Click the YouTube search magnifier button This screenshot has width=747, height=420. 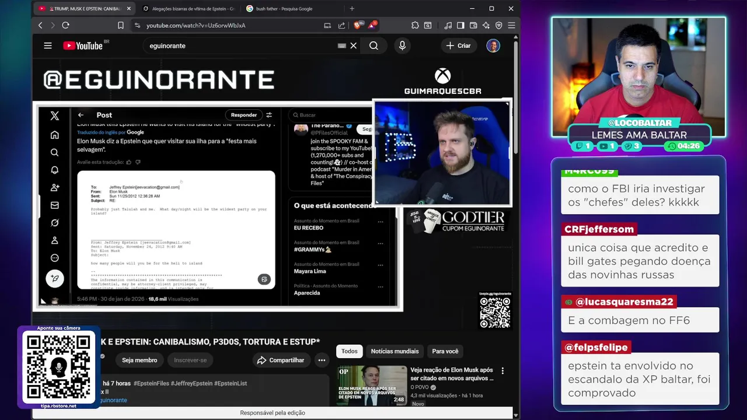373,45
